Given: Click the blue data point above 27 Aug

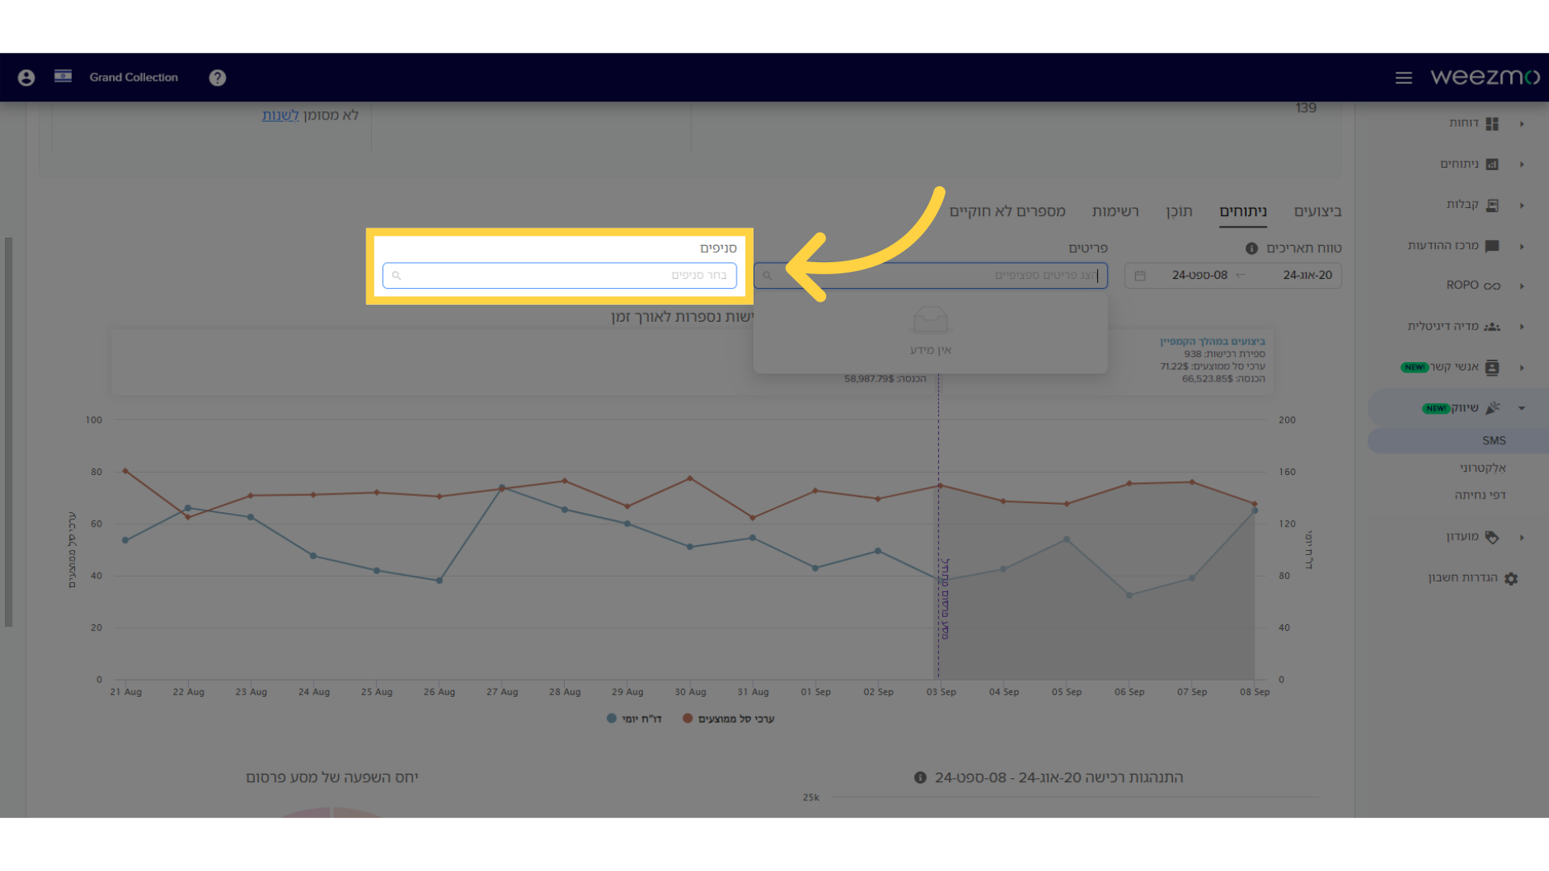Looking at the screenshot, I should coord(502,488).
